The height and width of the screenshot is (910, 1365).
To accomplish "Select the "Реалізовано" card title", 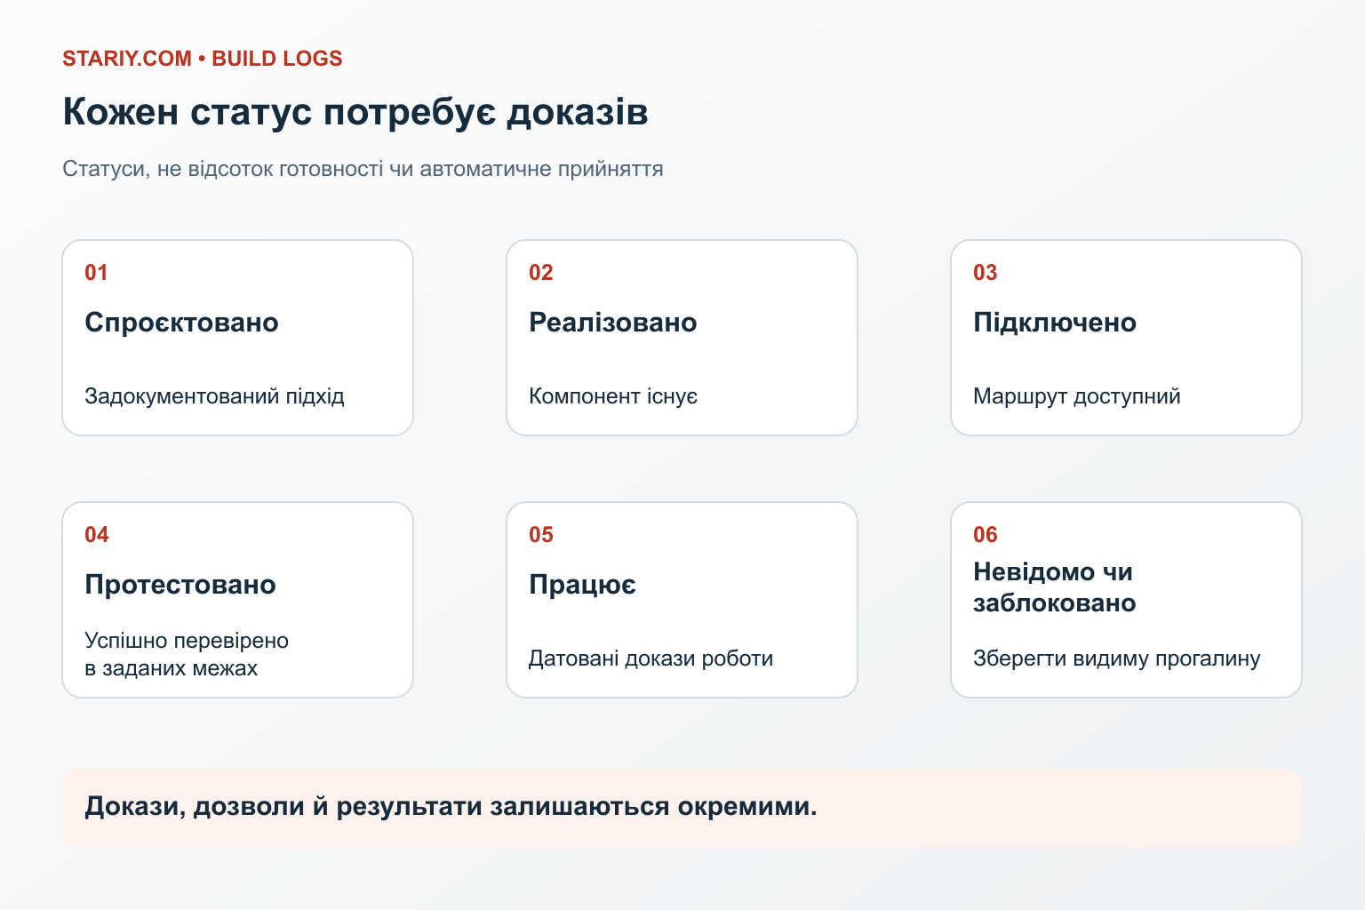I will click(612, 323).
